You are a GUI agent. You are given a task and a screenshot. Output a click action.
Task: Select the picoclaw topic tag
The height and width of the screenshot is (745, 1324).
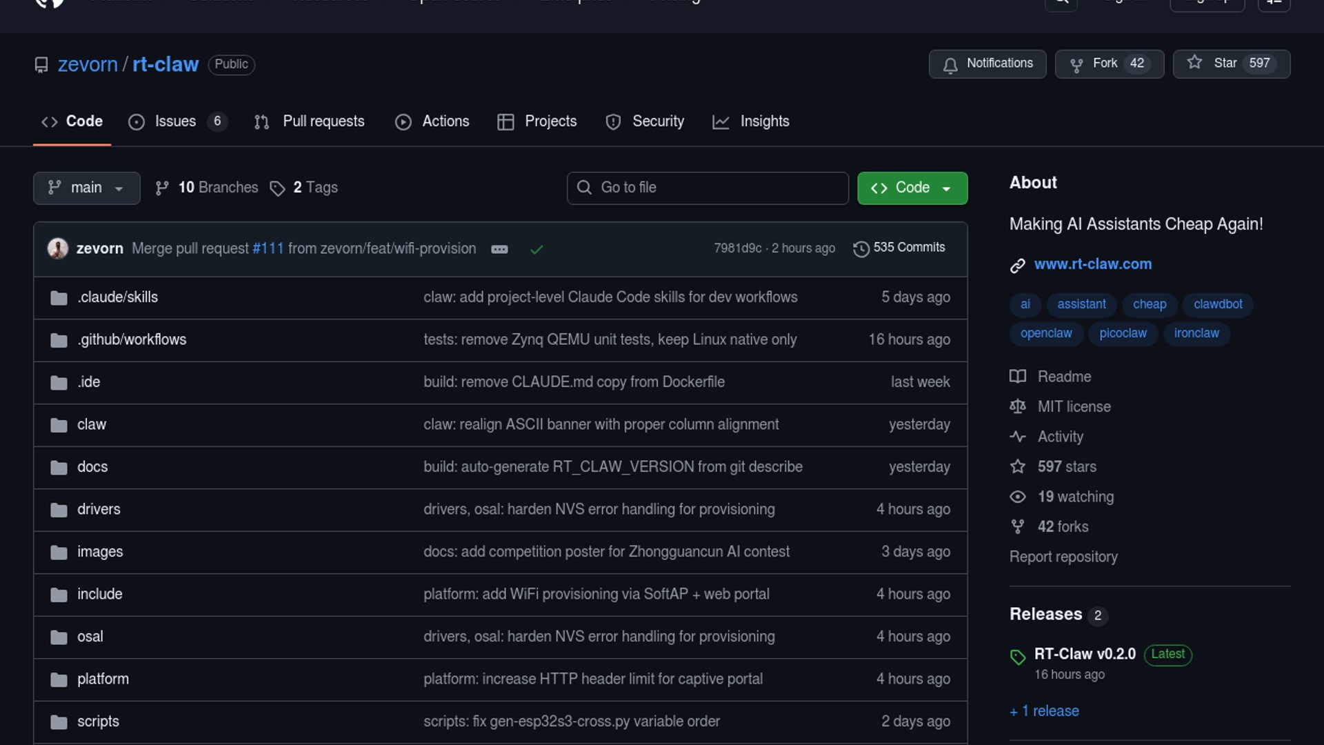point(1123,333)
